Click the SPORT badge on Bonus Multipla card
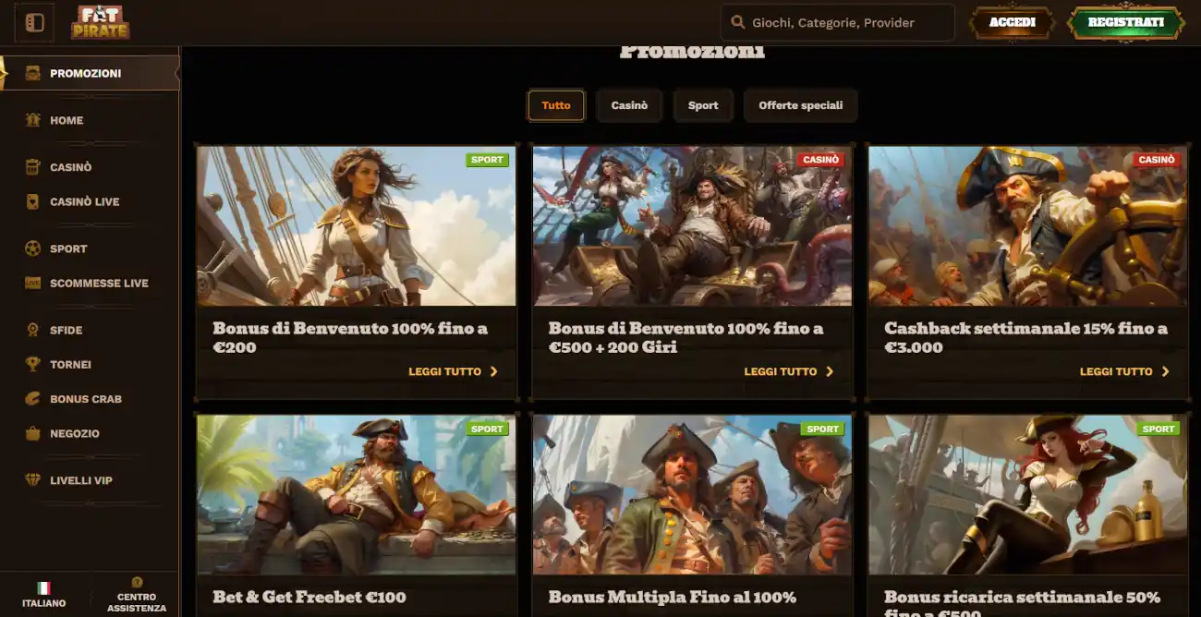 (x=822, y=429)
